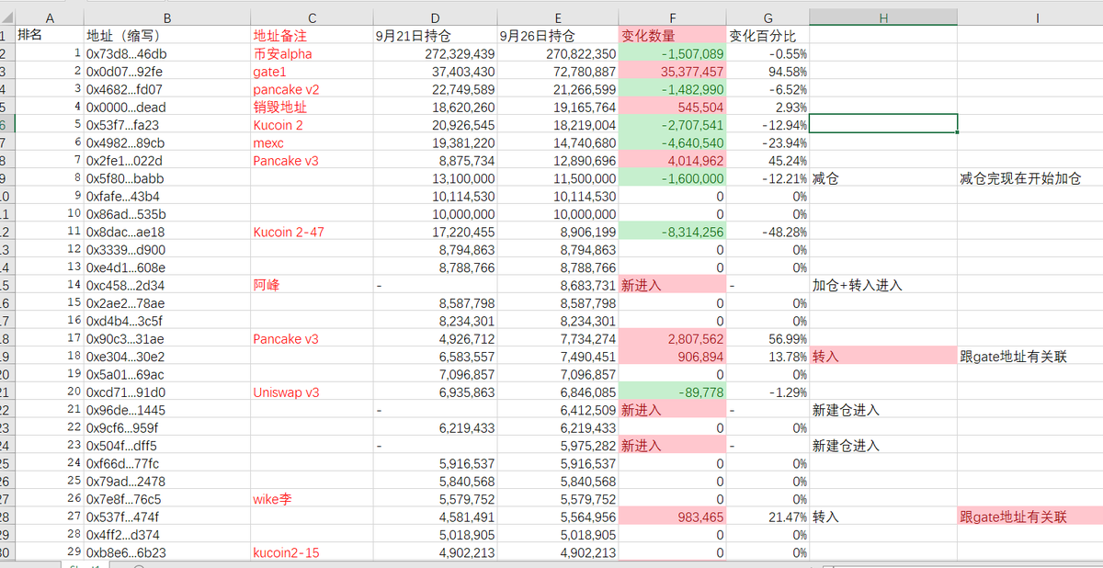Select the pink cell 4,014,962
The height and width of the screenshot is (568, 1103).
click(x=673, y=160)
